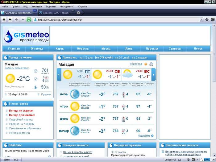The width and height of the screenshot is (216, 162).
Task: Select the на 1-3 дня forecast link
Action: [x=86, y=57]
